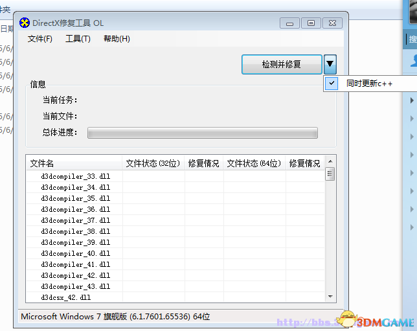Click the 当前文件 label
Image resolution: width=417 pixels, height=331 pixels.
[x=60, y=116]
